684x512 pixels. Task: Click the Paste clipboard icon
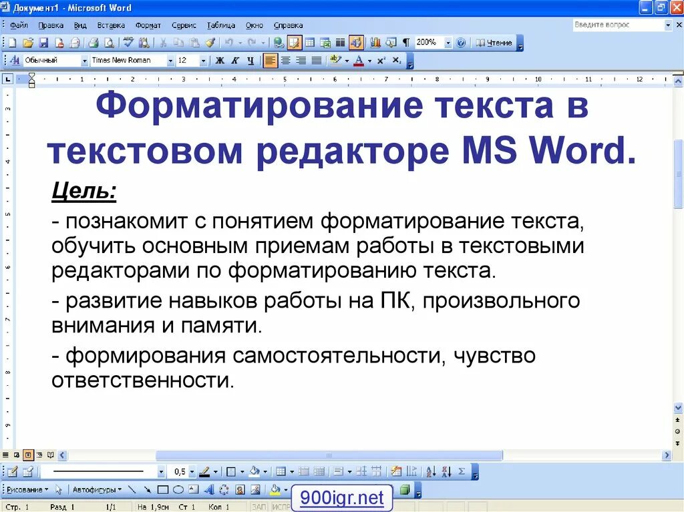[194, 43]
